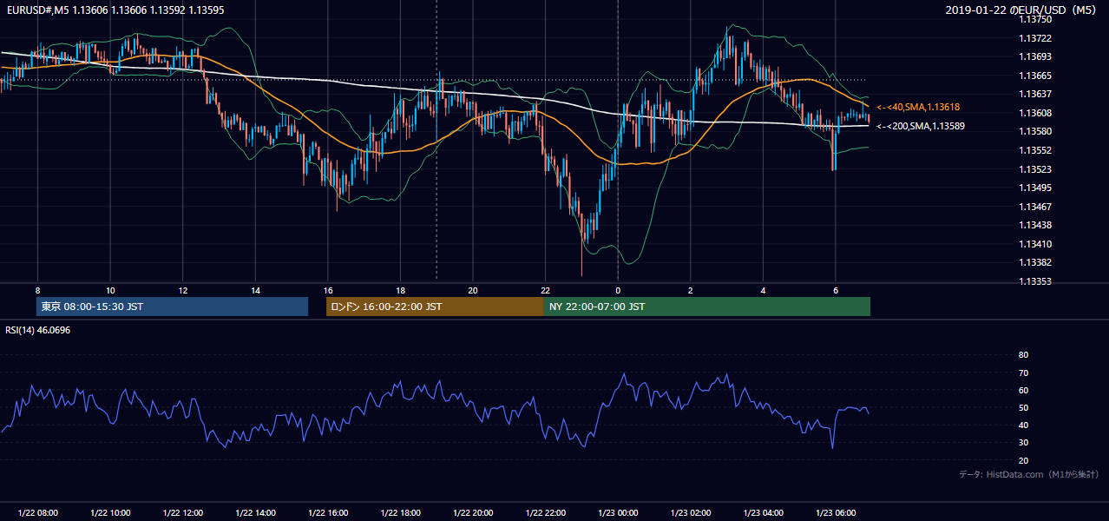Click price axis label 1.13665
This screenshot has width=1109, height=521.
1035,76
